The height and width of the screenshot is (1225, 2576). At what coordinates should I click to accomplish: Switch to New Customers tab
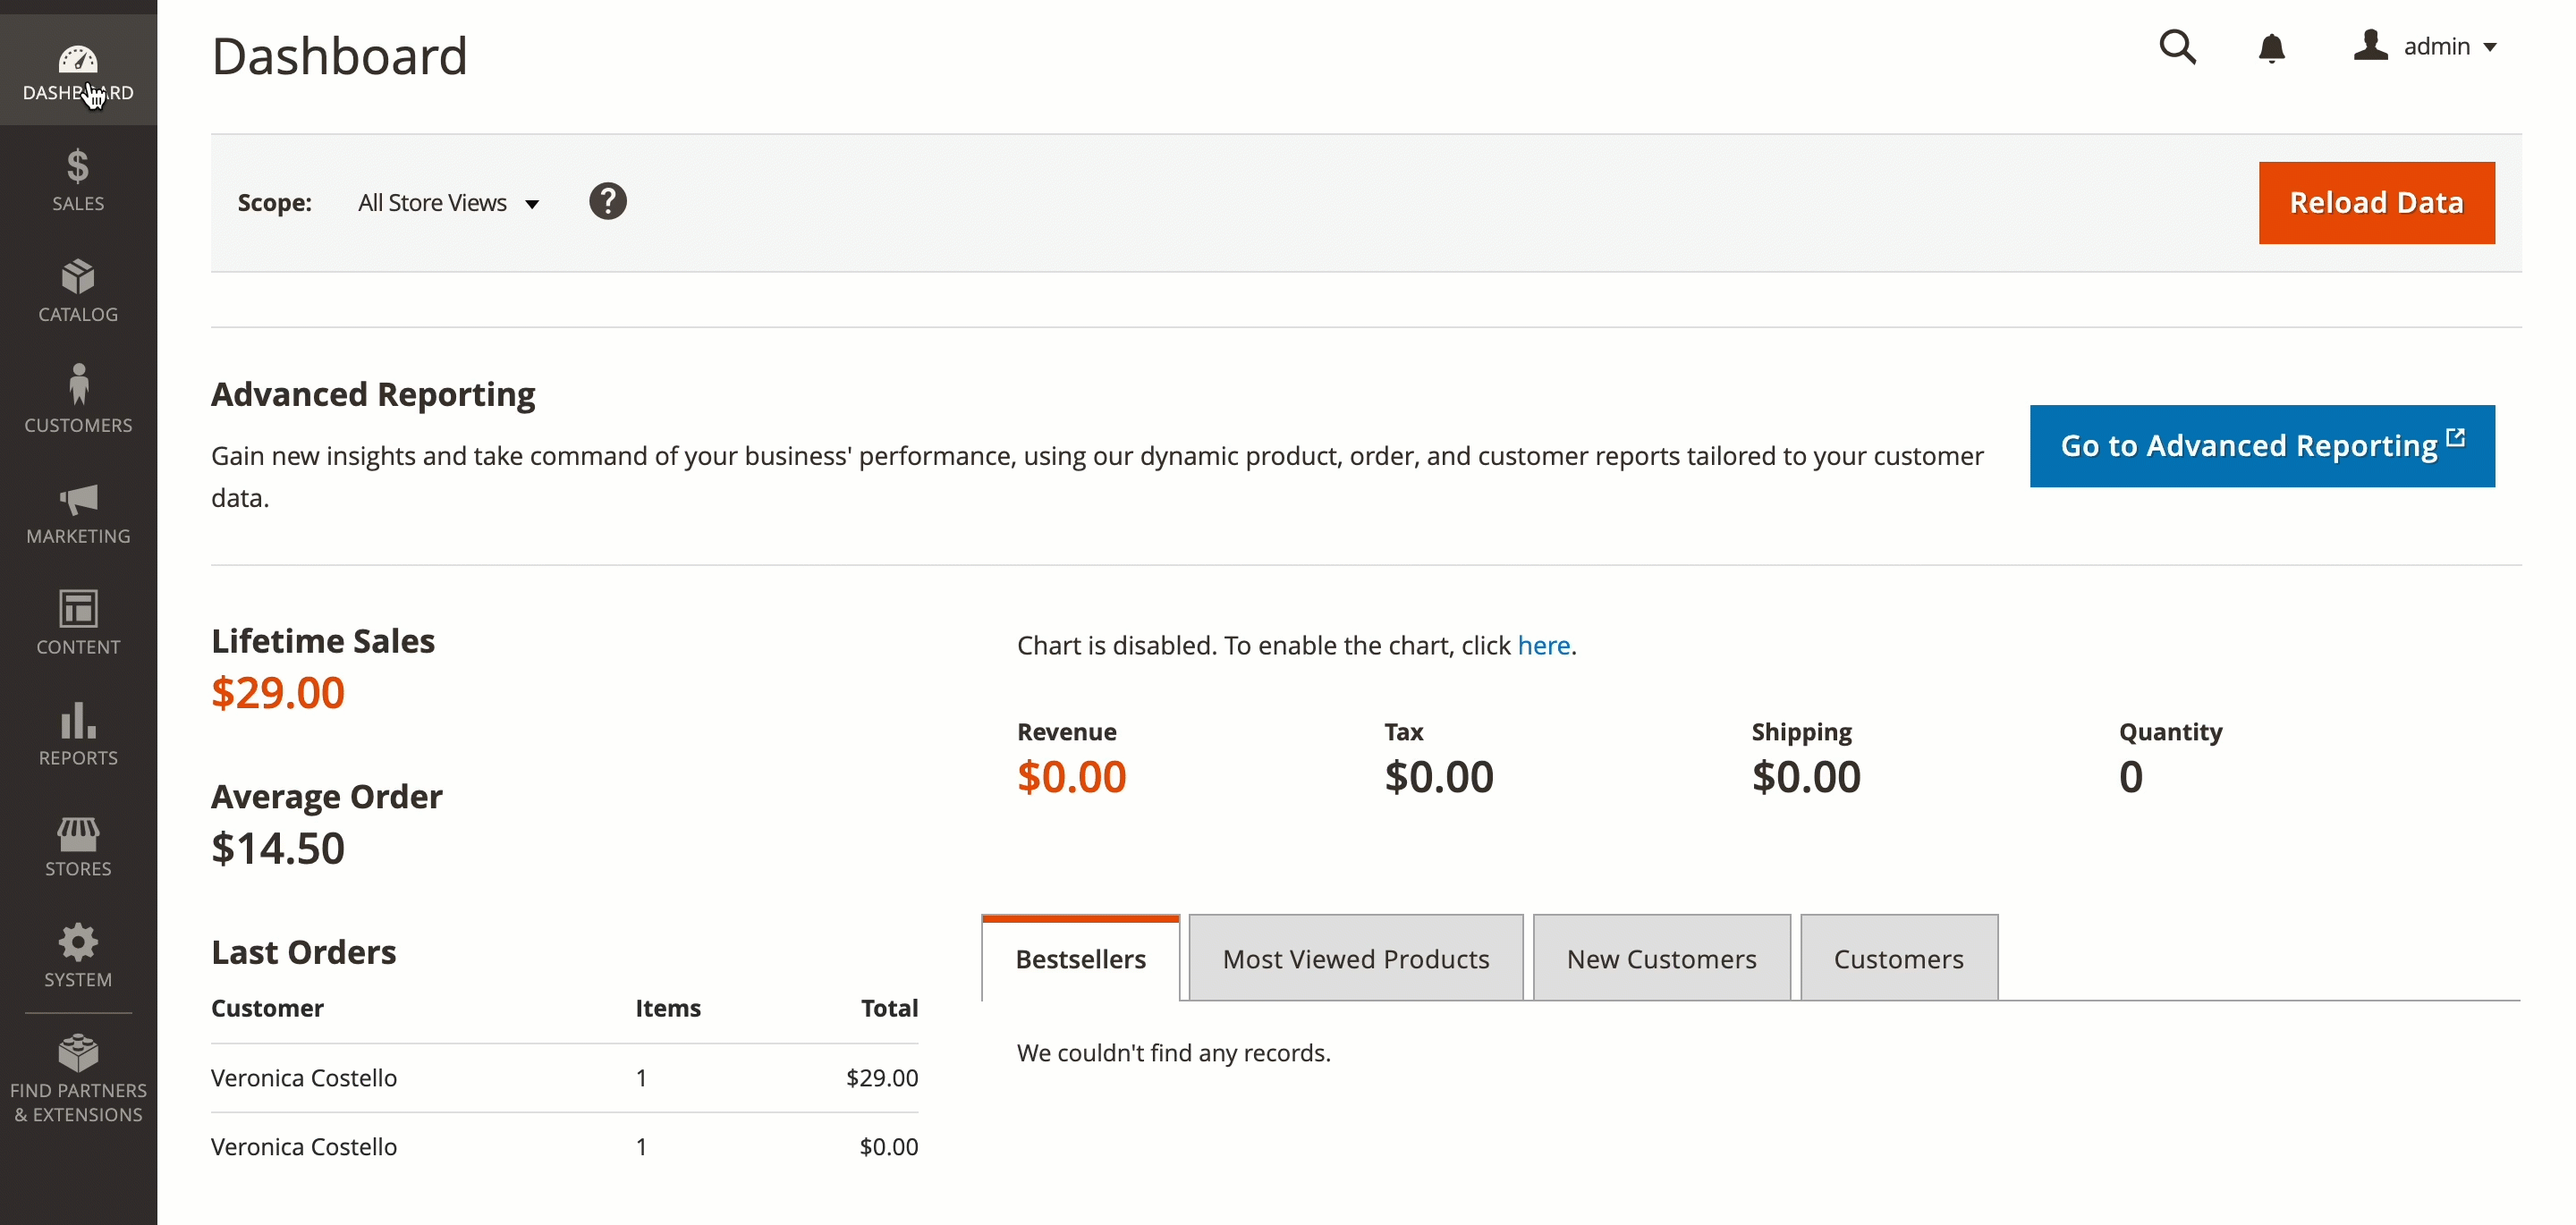1661,958
